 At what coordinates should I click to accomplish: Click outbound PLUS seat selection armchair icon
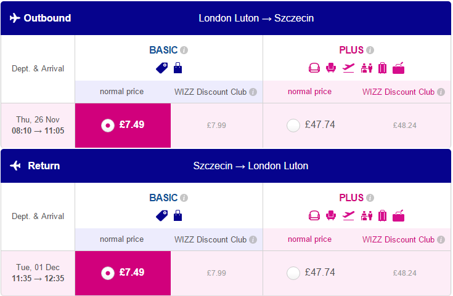pos(331,68)
